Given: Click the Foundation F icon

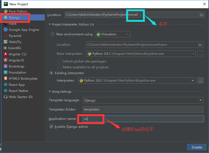Looking at the screenshot, I should (x=6, y=72).
